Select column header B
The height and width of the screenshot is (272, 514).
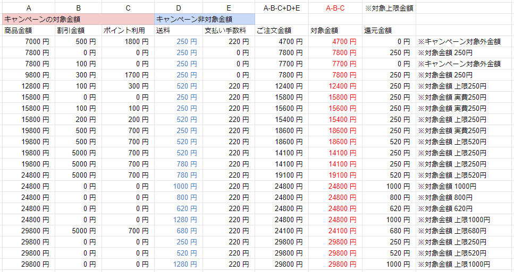point(78,8)
